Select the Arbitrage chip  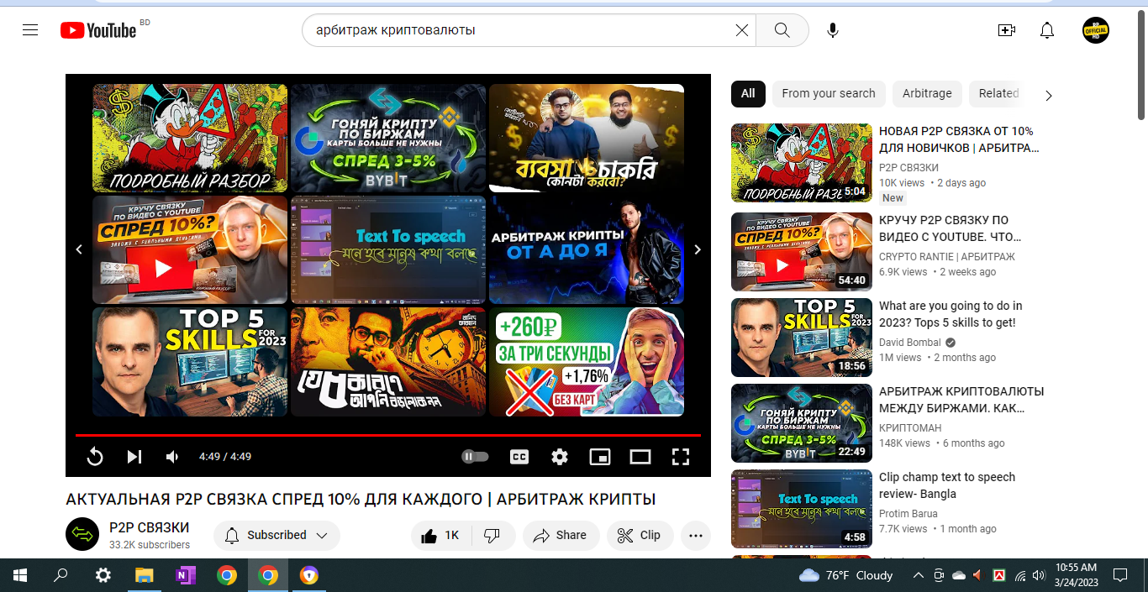(927, 93)
